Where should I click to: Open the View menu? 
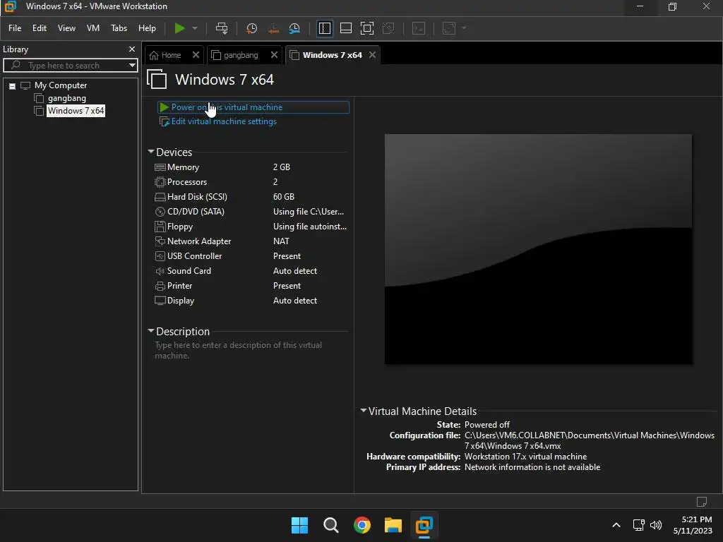(x=66, y=28)
